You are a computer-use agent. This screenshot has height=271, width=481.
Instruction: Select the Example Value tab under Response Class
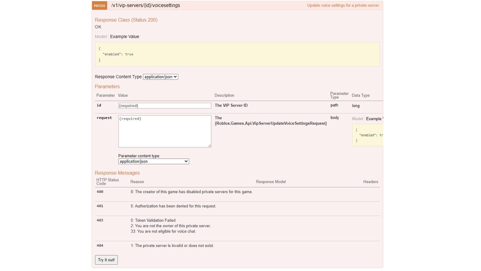click(x=125, y=37)
